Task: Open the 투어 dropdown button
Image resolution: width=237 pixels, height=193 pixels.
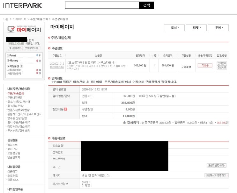Action: (218, 28)
